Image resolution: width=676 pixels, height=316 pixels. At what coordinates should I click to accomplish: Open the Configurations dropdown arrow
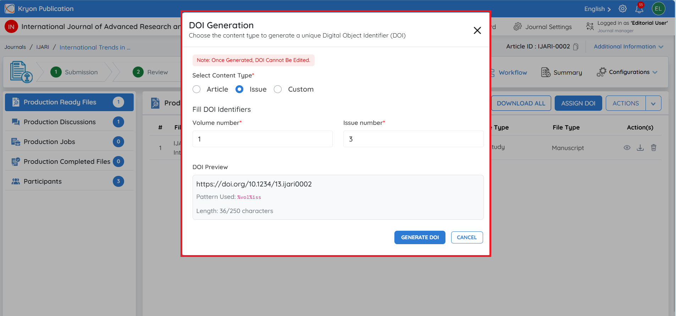coord(655,72)
